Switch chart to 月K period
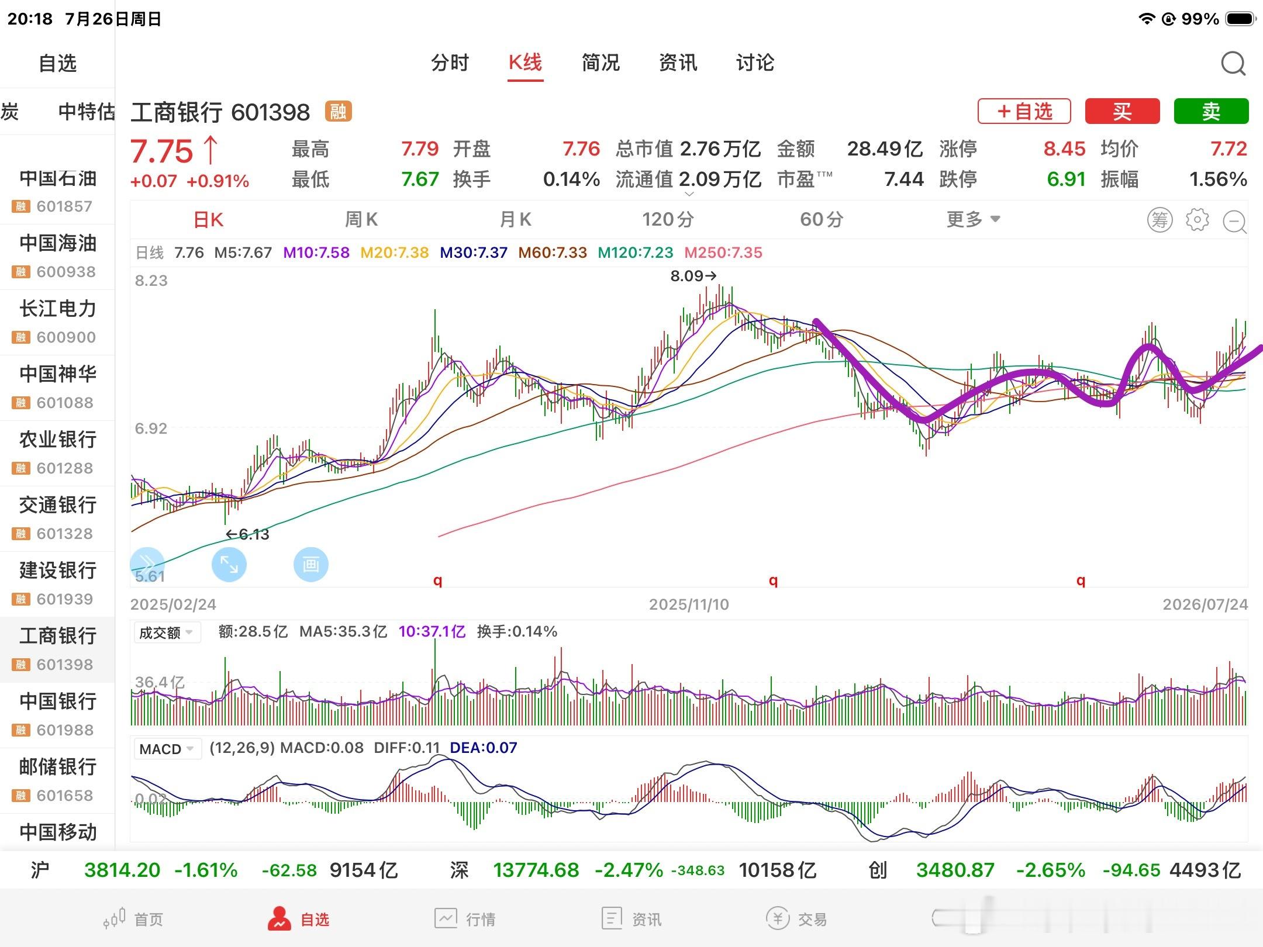Viewport: 1263px width, 947px height. pyautogui.click(x=515, y=219)
